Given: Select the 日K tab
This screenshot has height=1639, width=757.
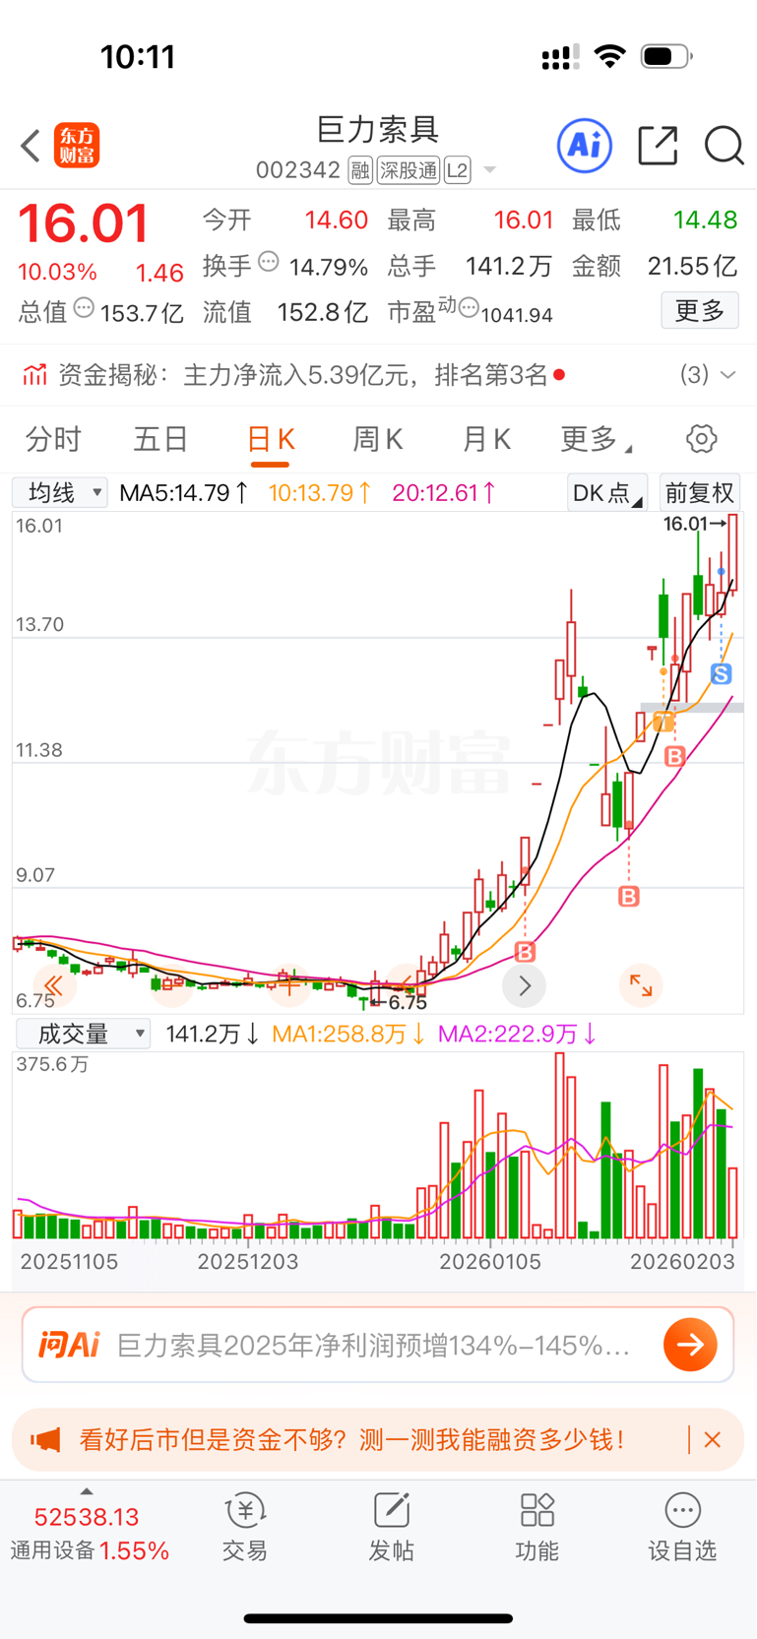Looking at the screenshot, I should (x=270, y=439).
